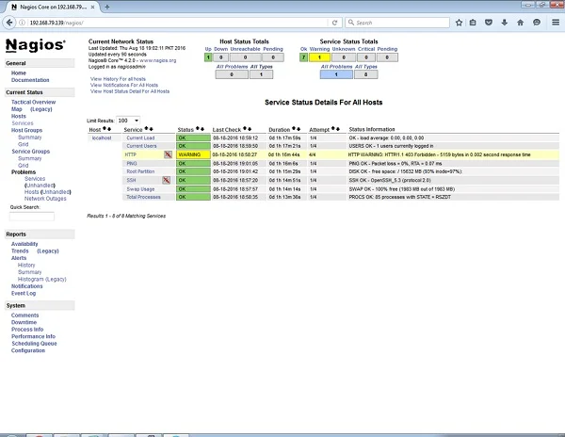Sort by Duration descending arrow
Image resolution: width=565 pixels, height=437 pixels.
pyautogui.click(x=299, y=129)
